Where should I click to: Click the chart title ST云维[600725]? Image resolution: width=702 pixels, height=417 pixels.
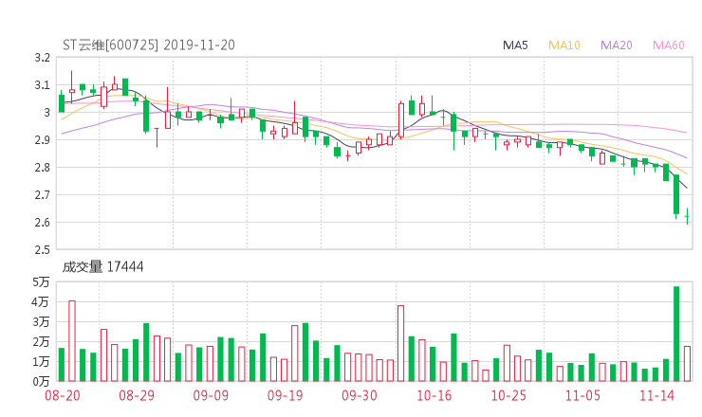111,45
